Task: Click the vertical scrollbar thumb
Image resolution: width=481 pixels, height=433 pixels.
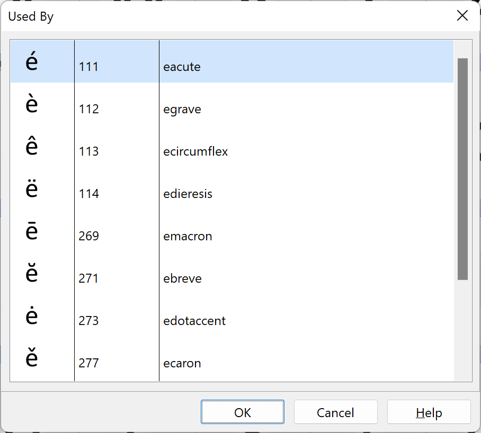Action: [462, 168]
